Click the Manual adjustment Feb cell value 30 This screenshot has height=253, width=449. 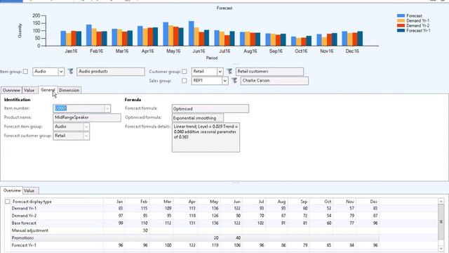[x=145, y=231]
